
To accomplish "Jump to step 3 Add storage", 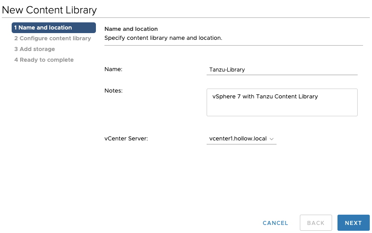I will pyautogui.click(x=35, y=49).
